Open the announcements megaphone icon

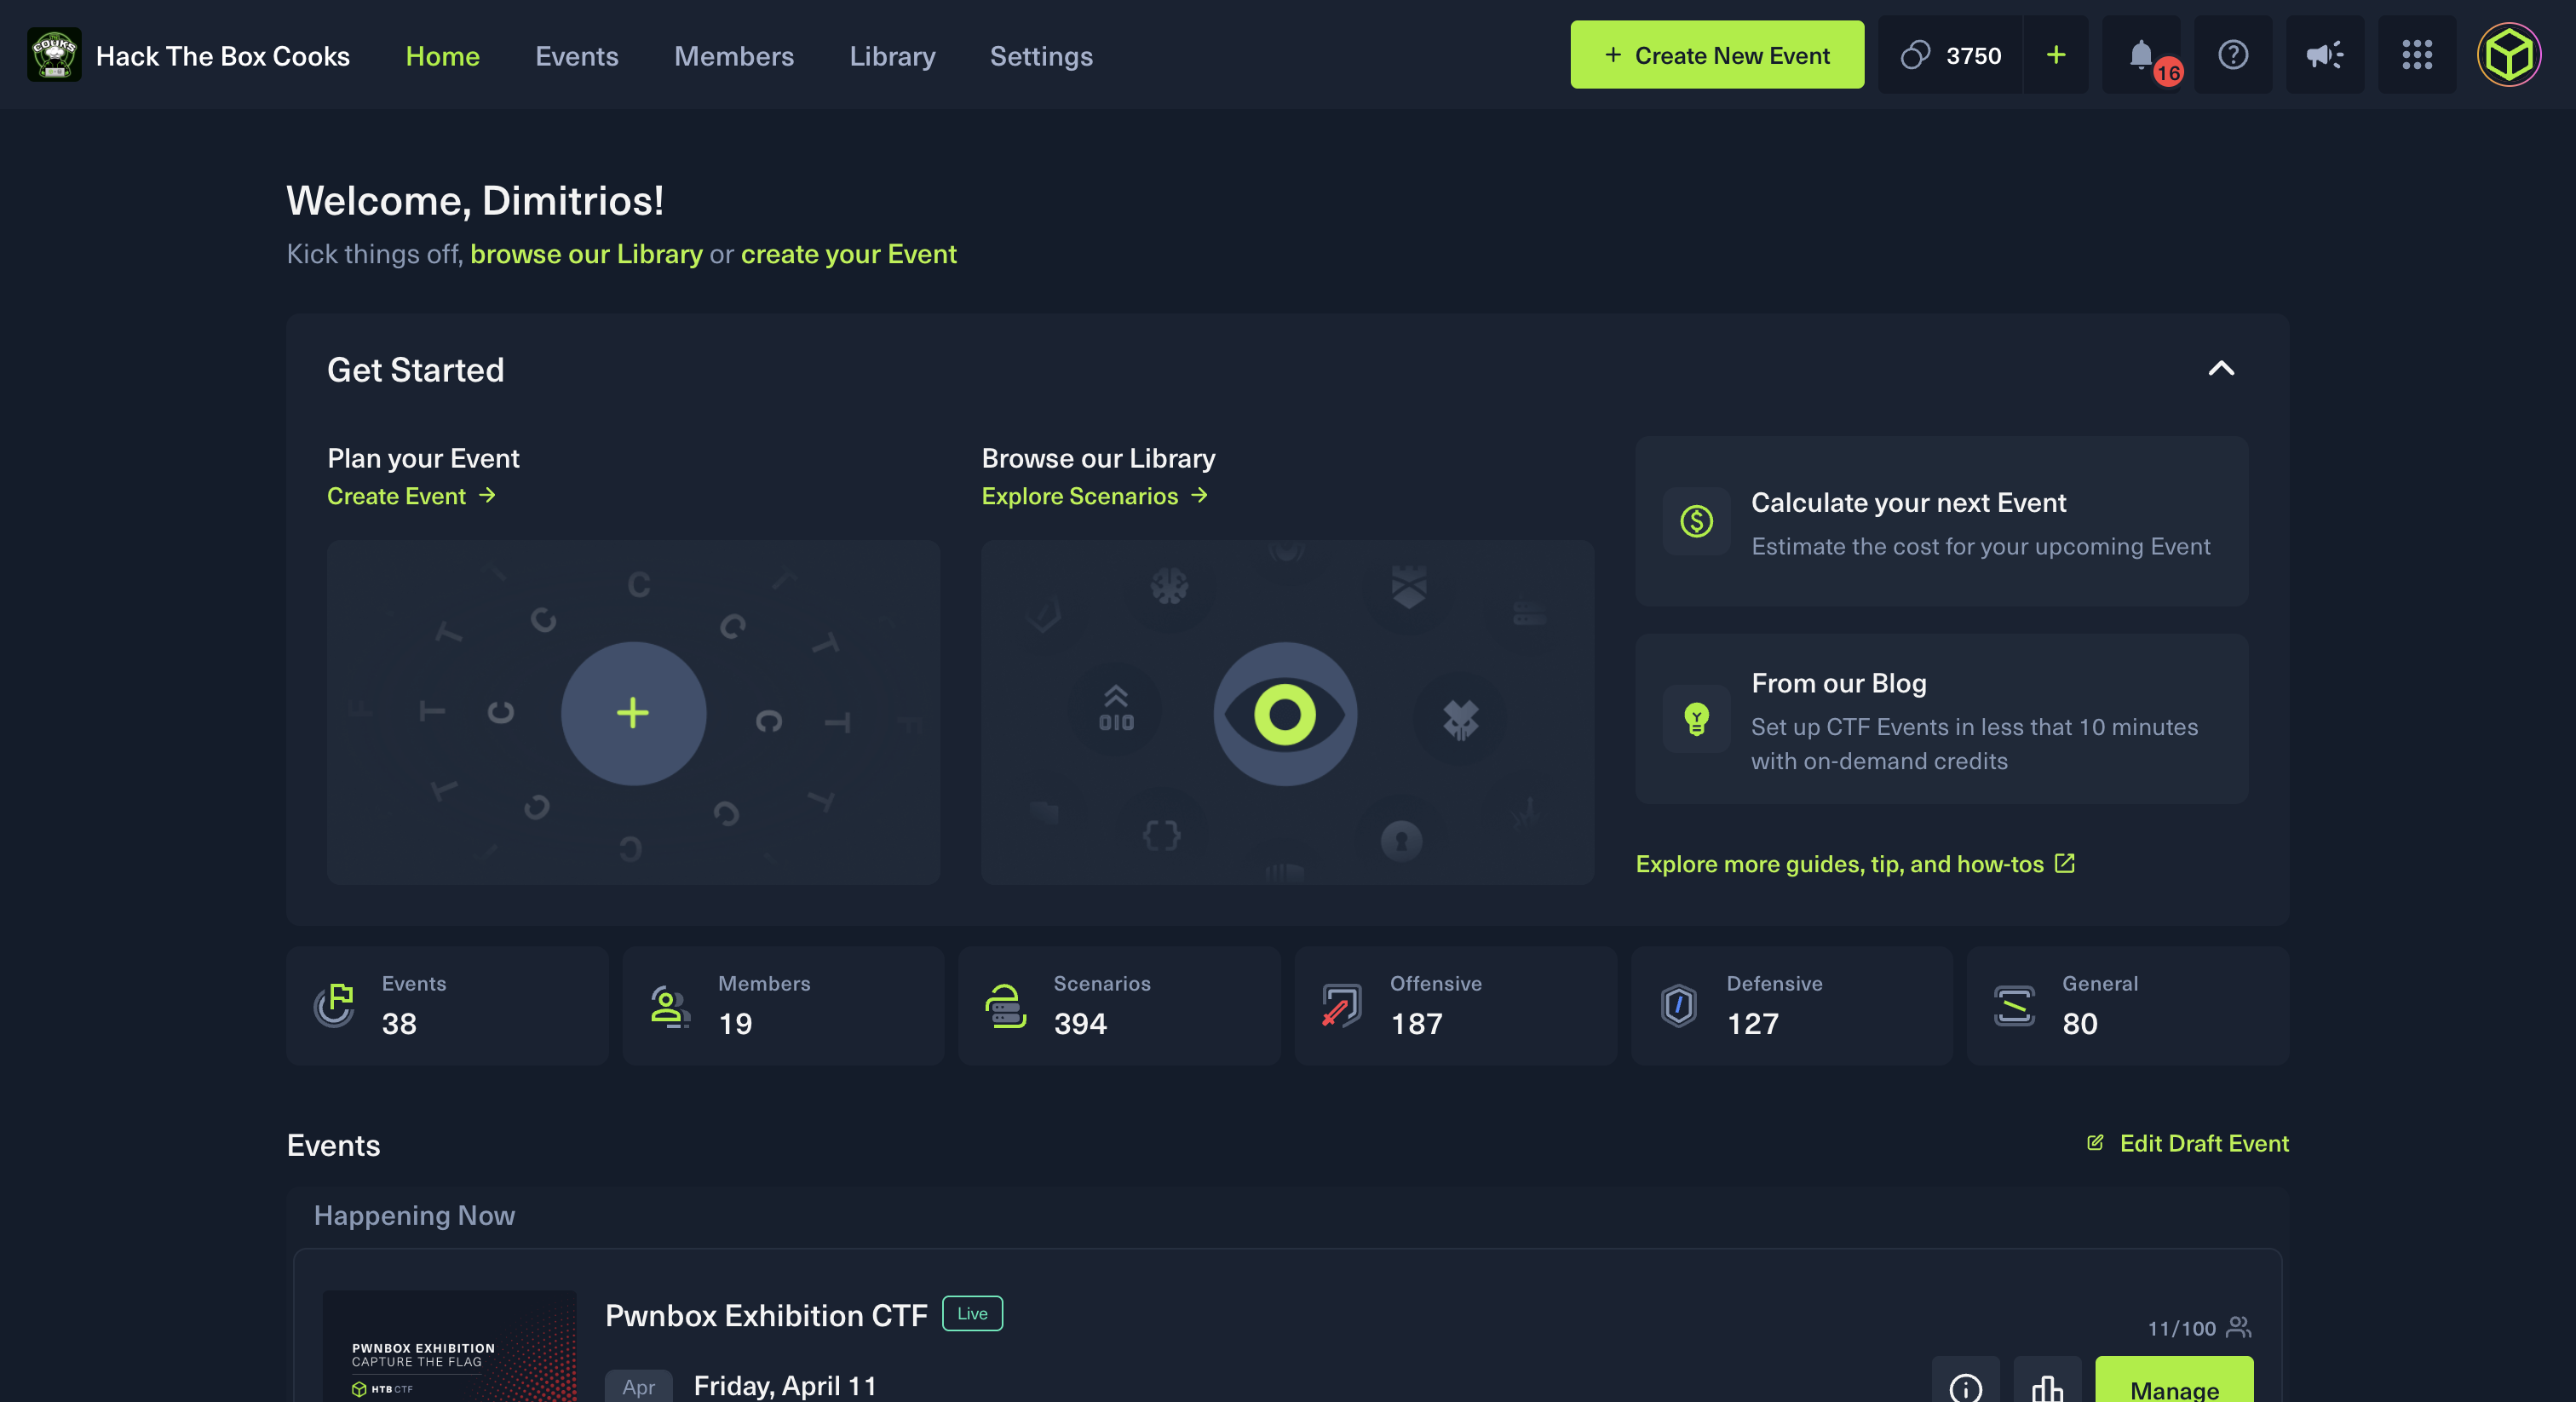click(x=2324, y=55)
